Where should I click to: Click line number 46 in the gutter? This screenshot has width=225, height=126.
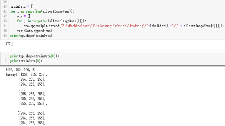pyautogui.click(x=5, y=36)
